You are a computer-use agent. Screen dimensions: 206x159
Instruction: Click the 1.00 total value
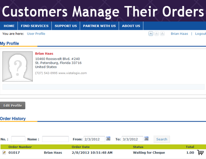pyautogui.click(x=190, y=153)
